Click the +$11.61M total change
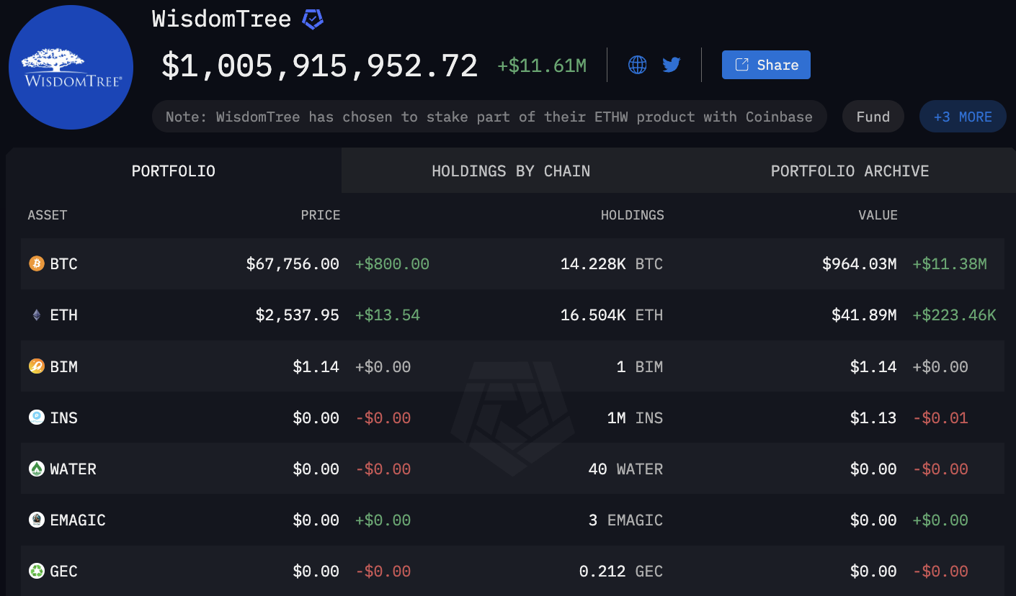The width and height of the screenshot is (1016, 596). 542,66
